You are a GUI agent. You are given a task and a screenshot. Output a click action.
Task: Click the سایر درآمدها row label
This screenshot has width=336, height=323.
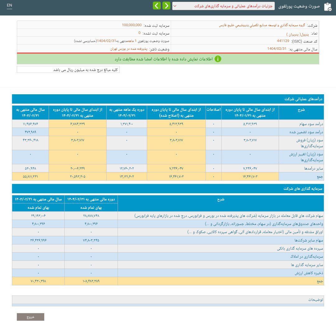(313, 168)
